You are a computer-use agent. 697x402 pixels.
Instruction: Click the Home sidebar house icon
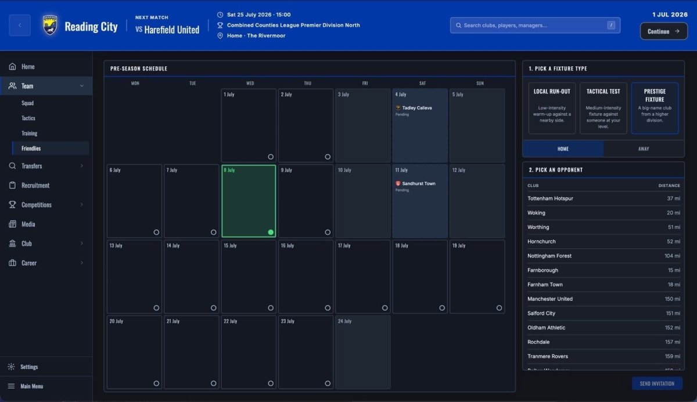coord(12,67)
